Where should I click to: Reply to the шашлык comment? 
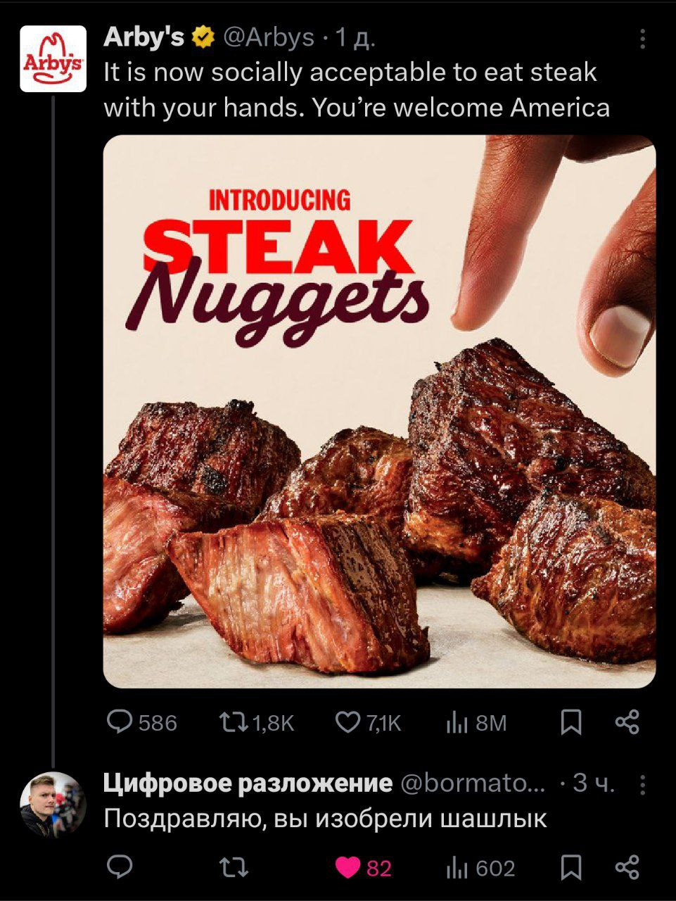[x=120, y=868]
